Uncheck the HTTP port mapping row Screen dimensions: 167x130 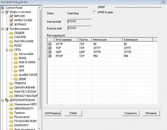click(50, 44)
